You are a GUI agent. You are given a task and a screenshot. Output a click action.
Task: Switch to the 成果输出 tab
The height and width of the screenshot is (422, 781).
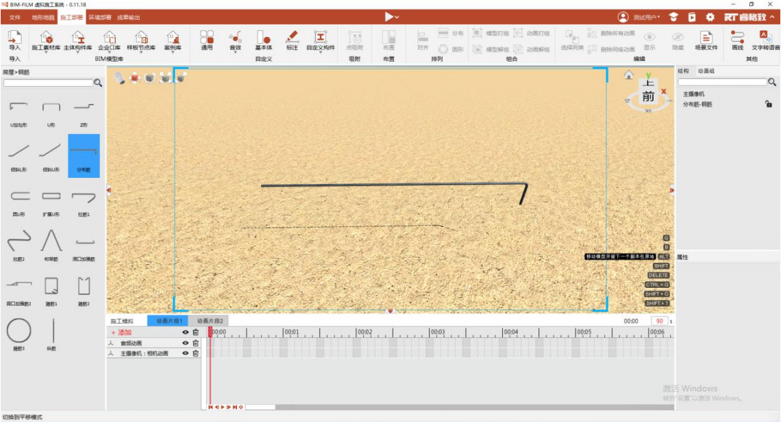129,17
